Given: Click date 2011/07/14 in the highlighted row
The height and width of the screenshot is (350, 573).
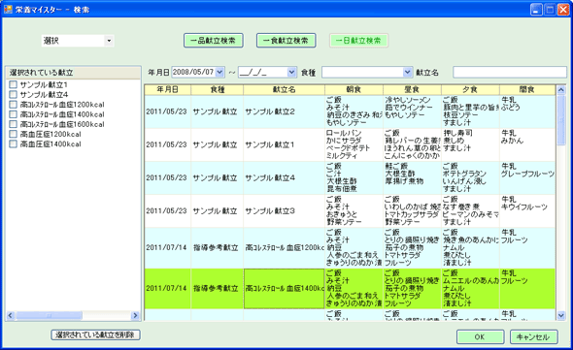Looking at the screenshot, I should click(x=168, y=289).
